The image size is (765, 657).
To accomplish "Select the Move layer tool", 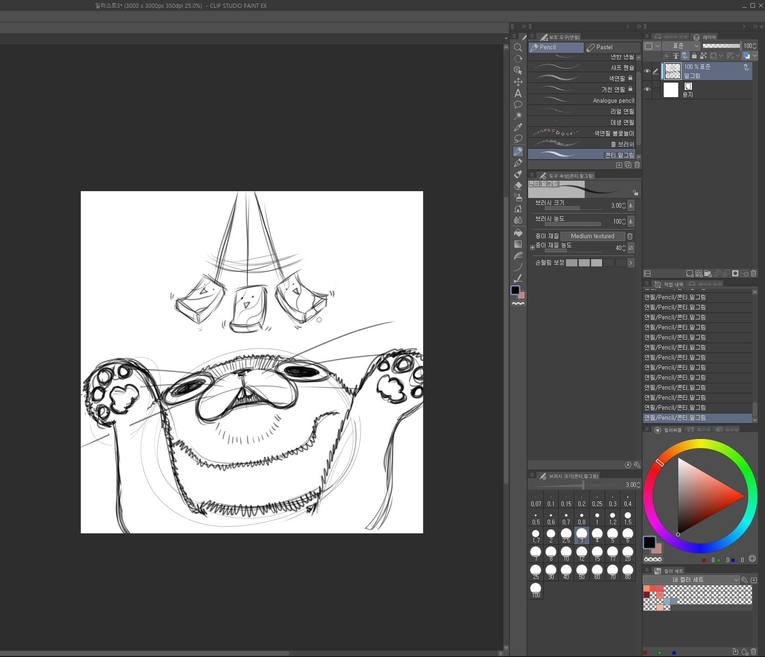I will click(x=518, y=82).
